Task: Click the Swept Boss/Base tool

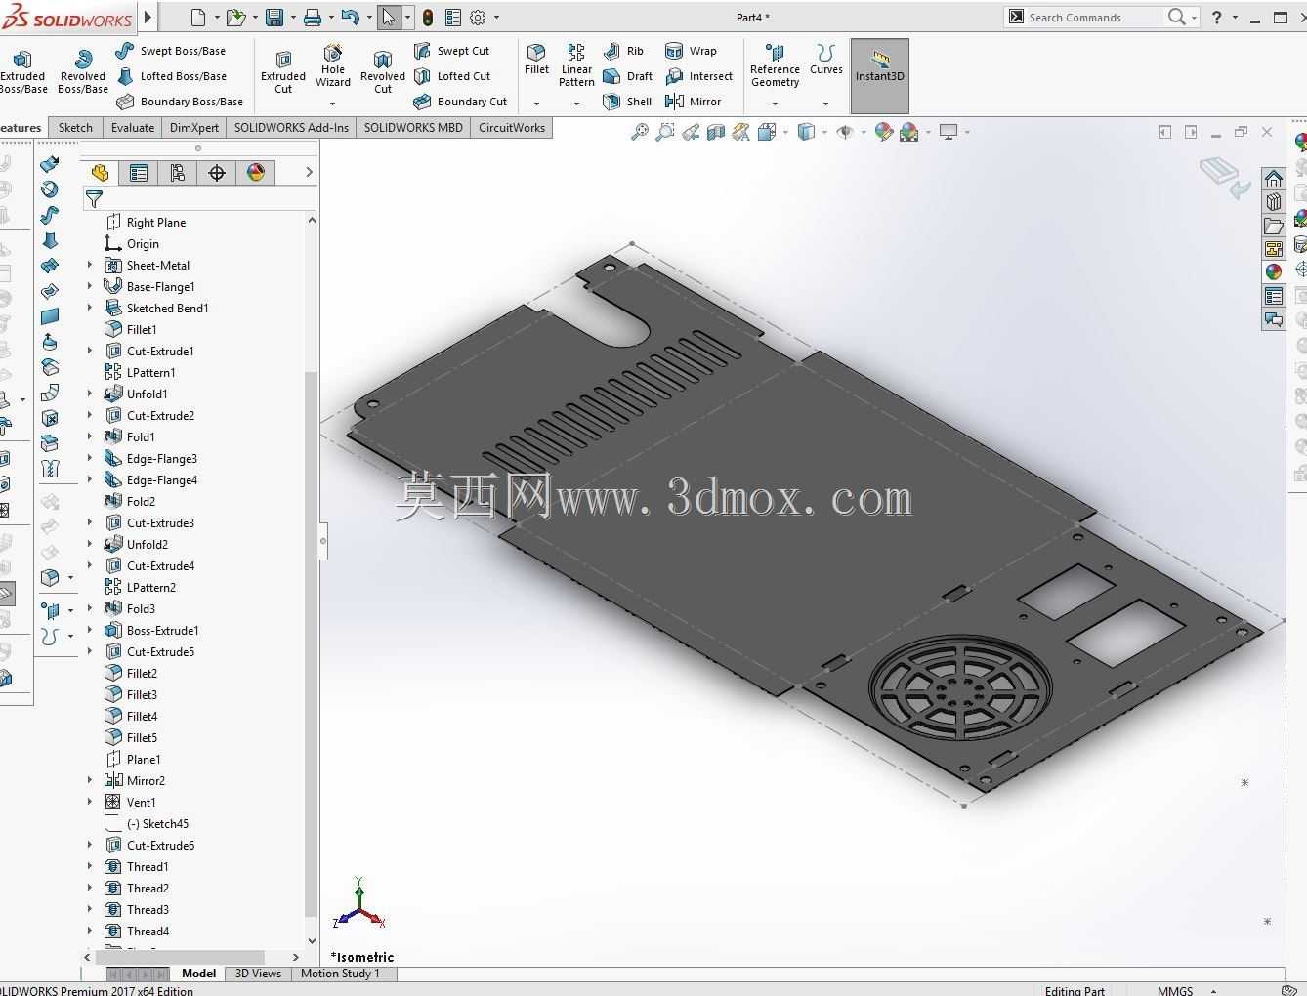Action: 171,51
